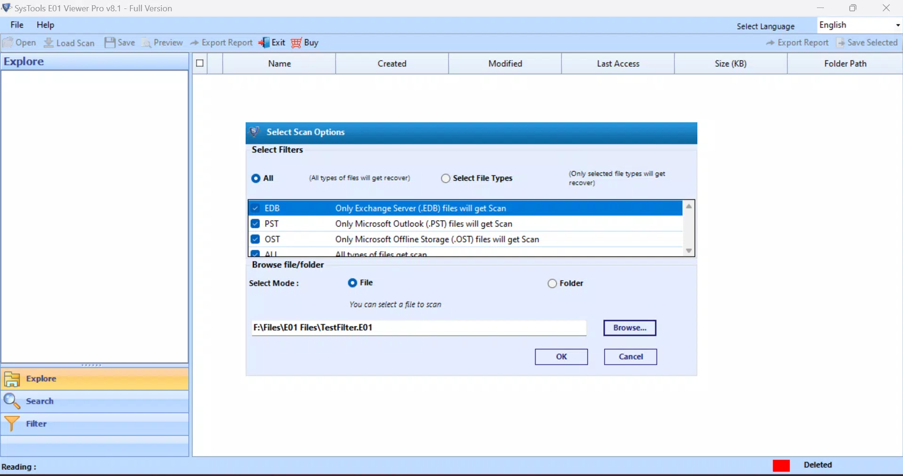
Task: Click the shield icon in Select Scan Options title
Action: click(x=255, y=132)
